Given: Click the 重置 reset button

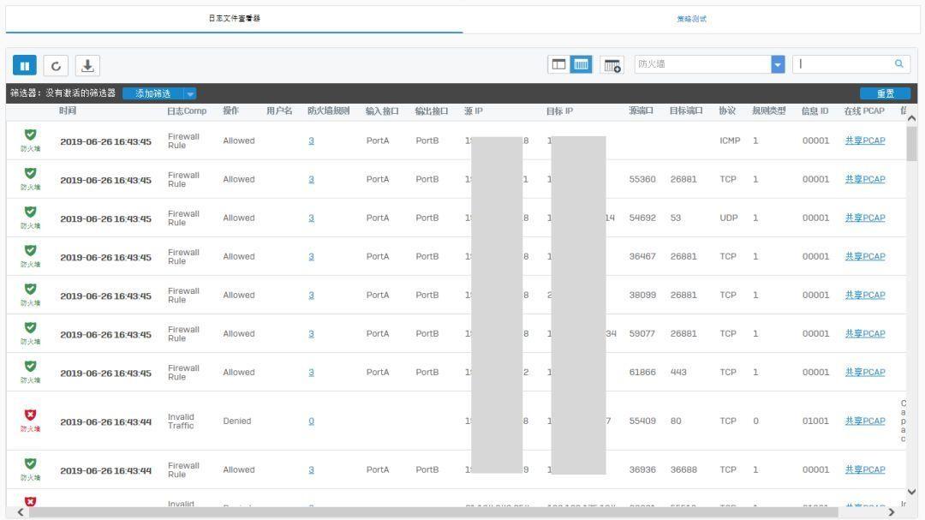Looking at the screenshot, I should pos(885,93).
